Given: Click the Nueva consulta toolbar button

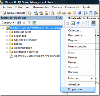Looking at the screenshot, I should [14, 13].
